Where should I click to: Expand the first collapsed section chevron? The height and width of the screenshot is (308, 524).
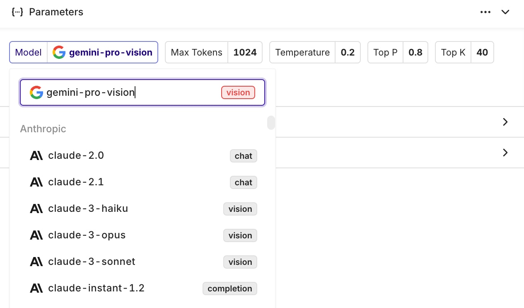coord(505,122)
